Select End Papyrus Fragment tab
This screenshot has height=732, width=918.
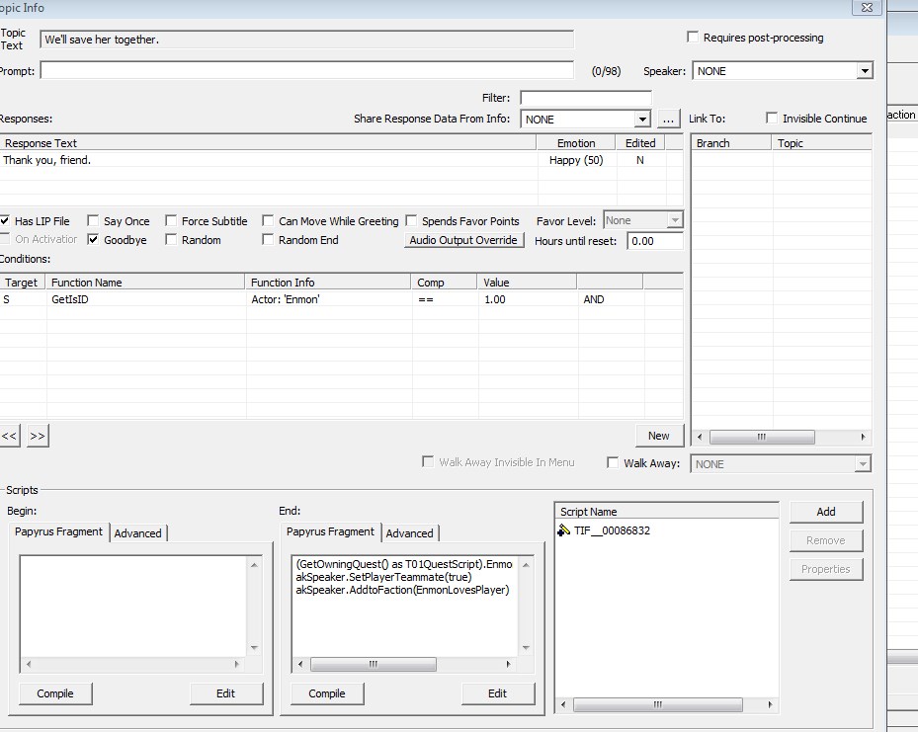point(330,531)
